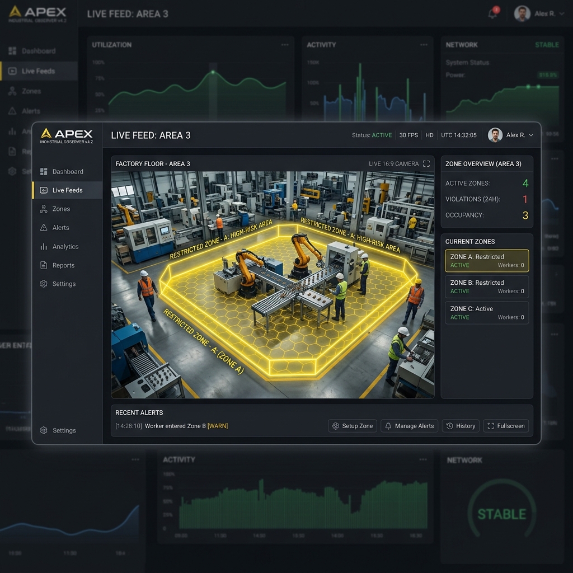573x573 pixels.
Task: Click the Setup Zone button
Action: 353,426
